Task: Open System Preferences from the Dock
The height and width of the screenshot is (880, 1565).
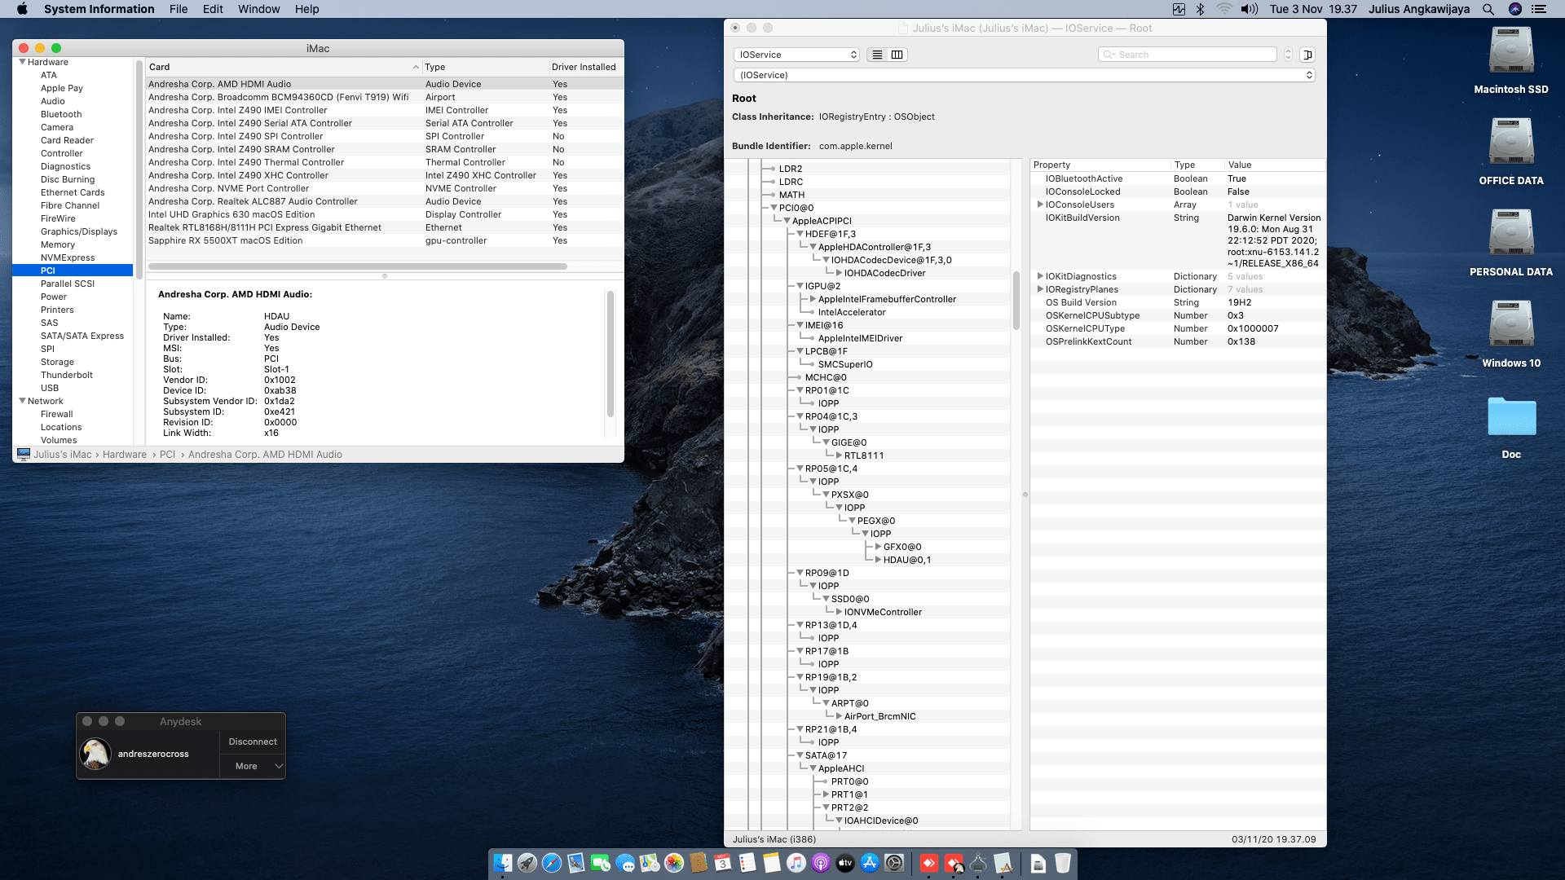Action: pyautogui.click(x=894, y=863)
